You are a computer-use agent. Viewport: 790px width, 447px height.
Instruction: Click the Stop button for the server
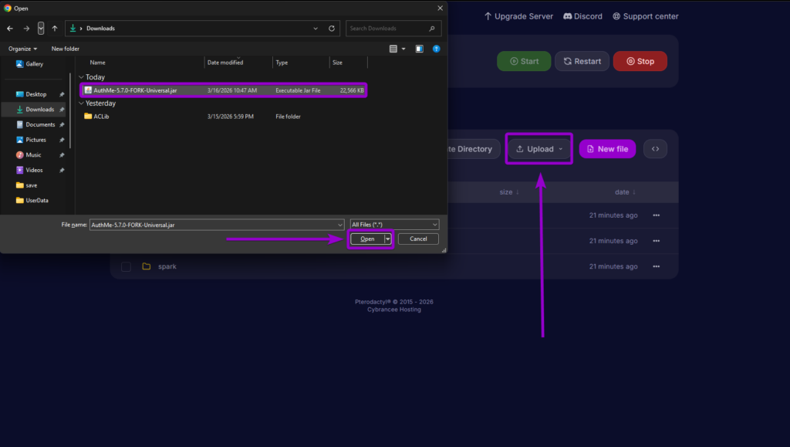click(x=640, y=60)
